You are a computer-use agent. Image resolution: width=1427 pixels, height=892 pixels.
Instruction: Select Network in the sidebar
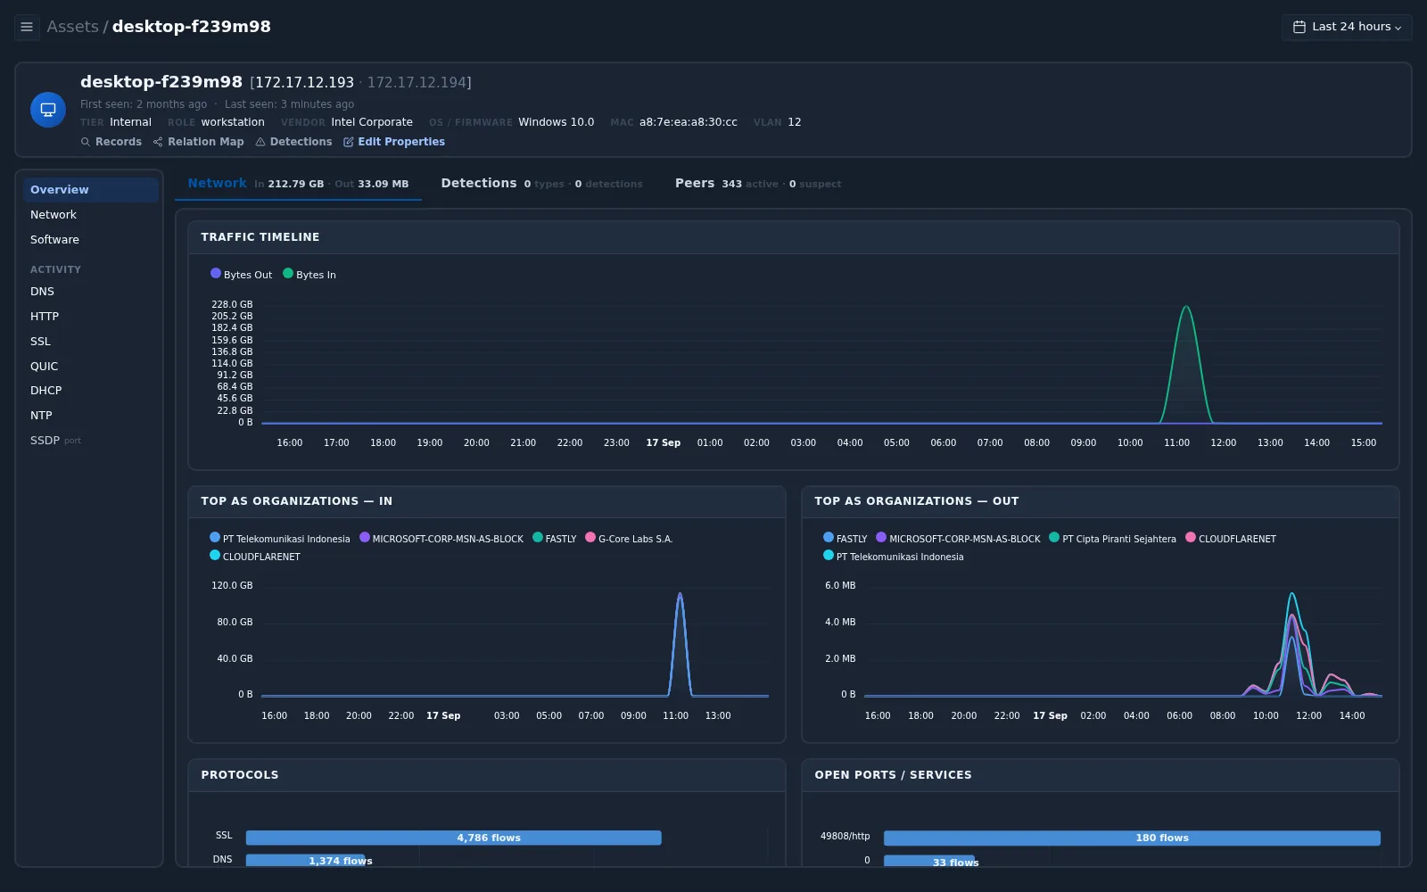pyautogui.click(x=90, y=215)
